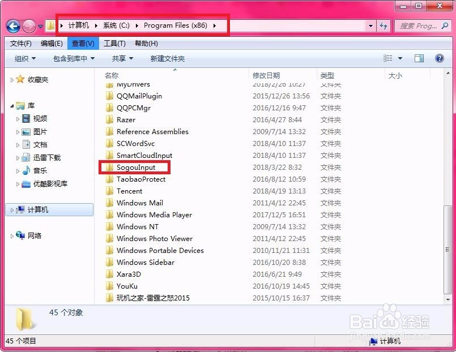The width and height of the screenshot is (456, 352).
Task: Click the refresh icon beside the address bar
Action: [x=384, y=26]
